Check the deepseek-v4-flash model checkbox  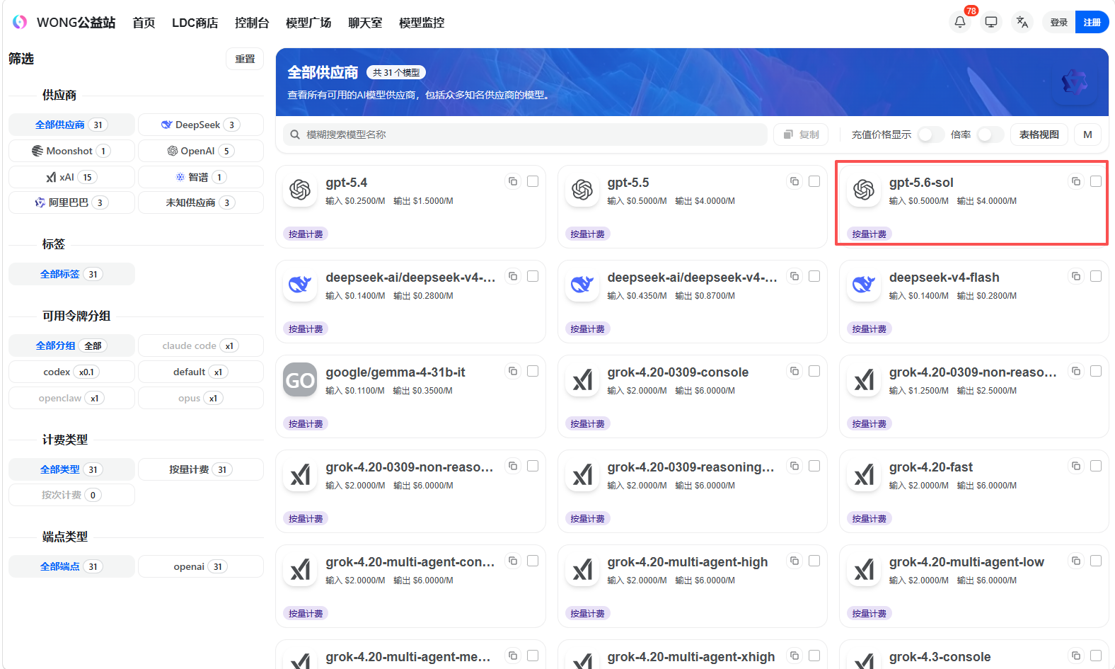pyautogui.click(x=1096, y=276)
